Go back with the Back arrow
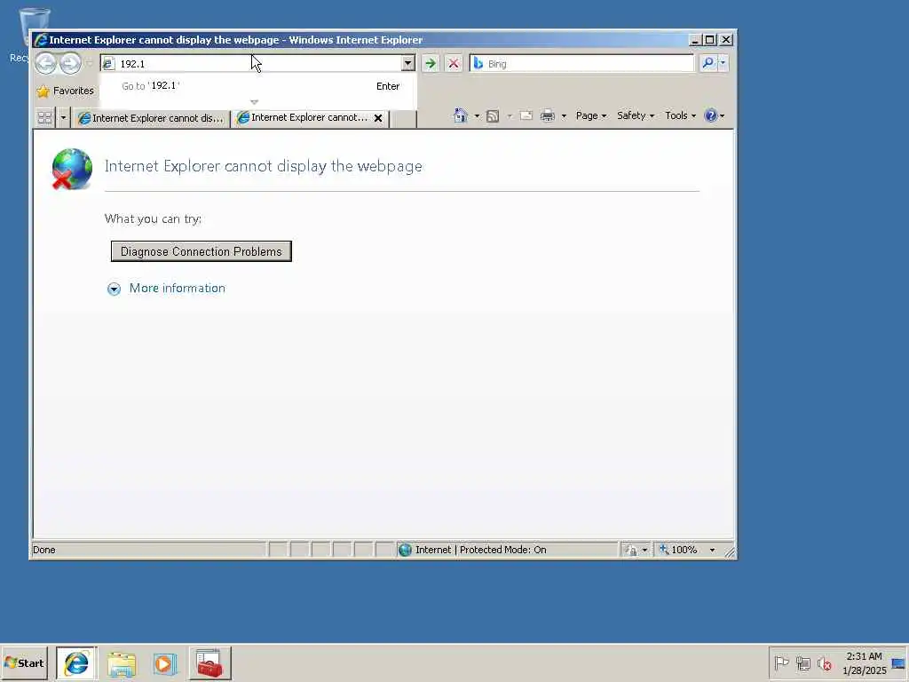This screenshot has width=909, height=682. pyautogui.click(x=46, y=63)
